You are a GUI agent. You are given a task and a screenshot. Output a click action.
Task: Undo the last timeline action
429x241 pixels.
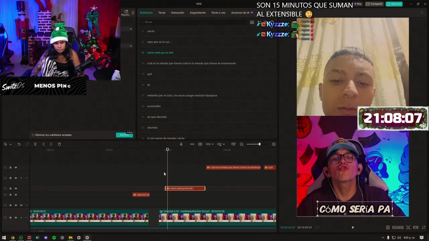(19, 144)
